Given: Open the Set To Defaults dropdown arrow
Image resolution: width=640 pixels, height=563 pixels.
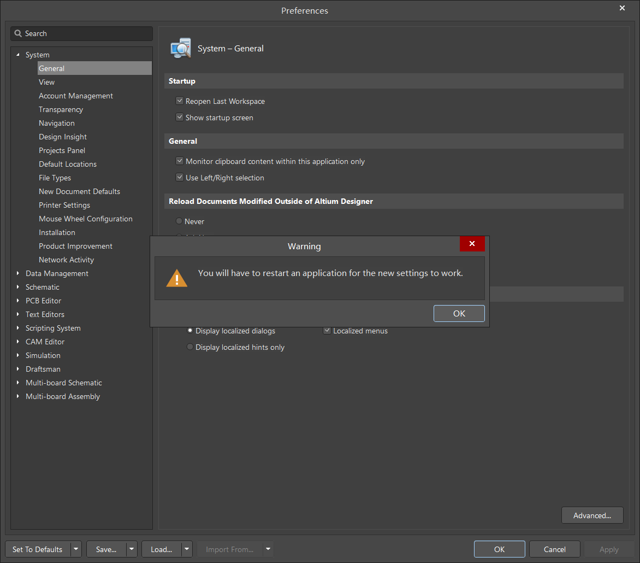Looking at the screenshot, I should [x=76, y=549].
